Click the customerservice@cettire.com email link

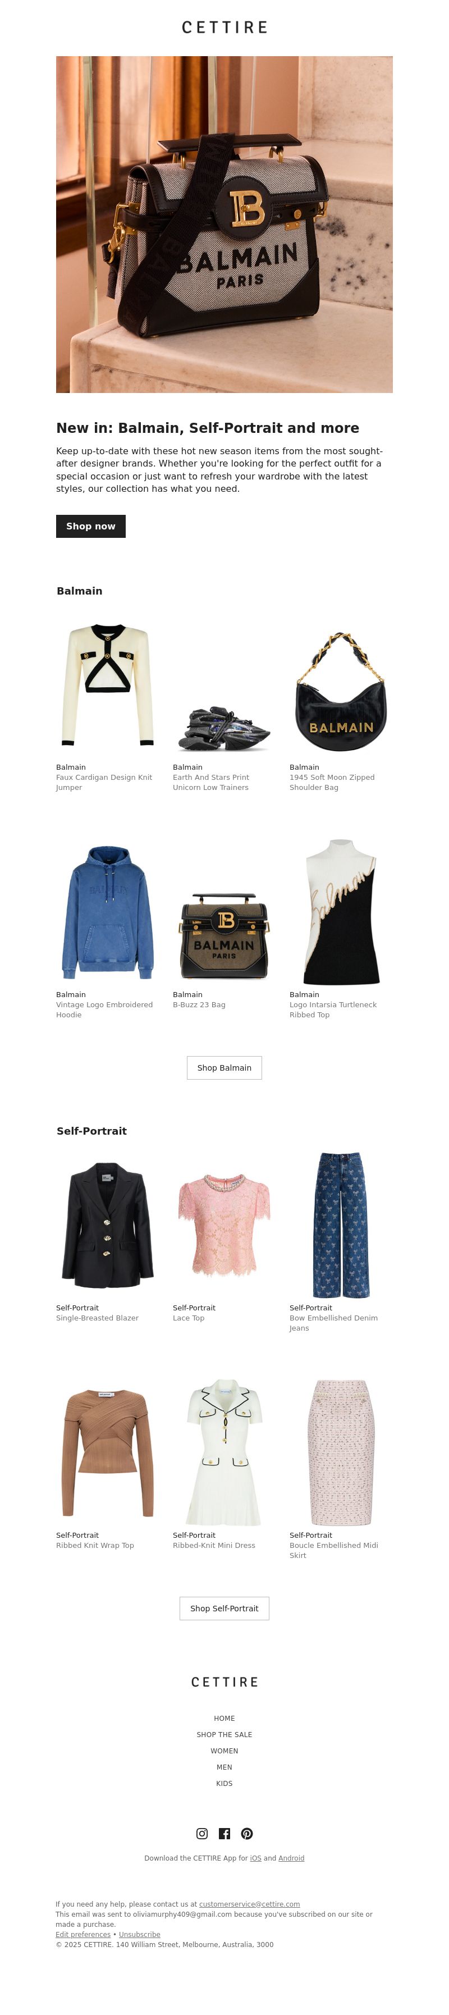point(250,1904)
